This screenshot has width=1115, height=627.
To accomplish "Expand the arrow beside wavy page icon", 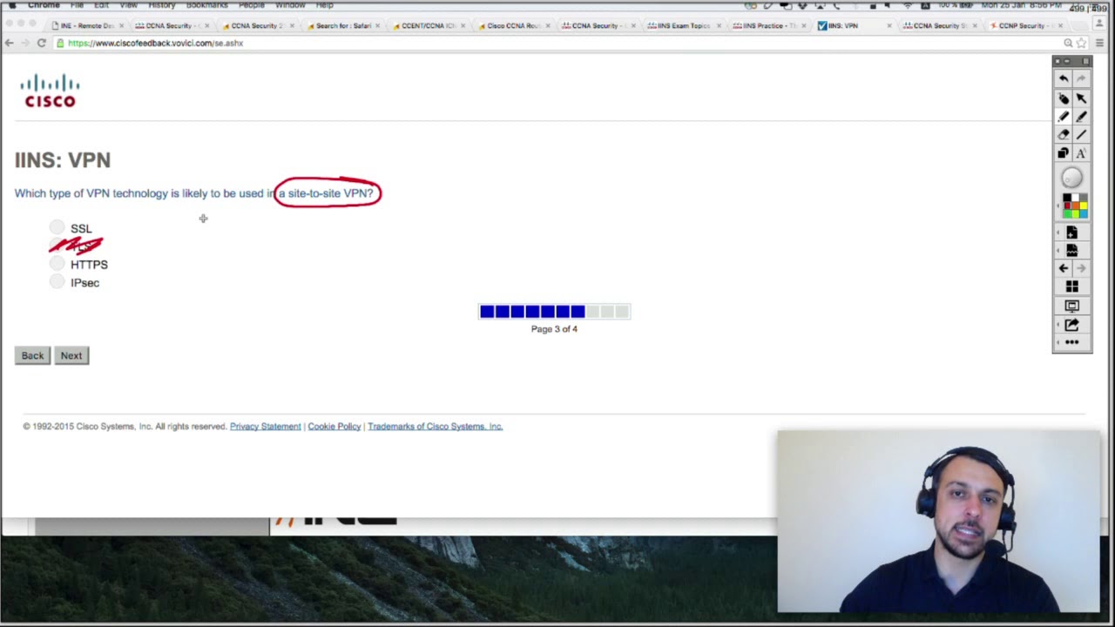I will tap(1058, 251).
